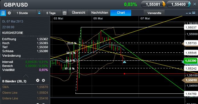Select the green 1,55390 price label
Image resolution: width=198 pixels, height=104 pixels.
(191, 61)
